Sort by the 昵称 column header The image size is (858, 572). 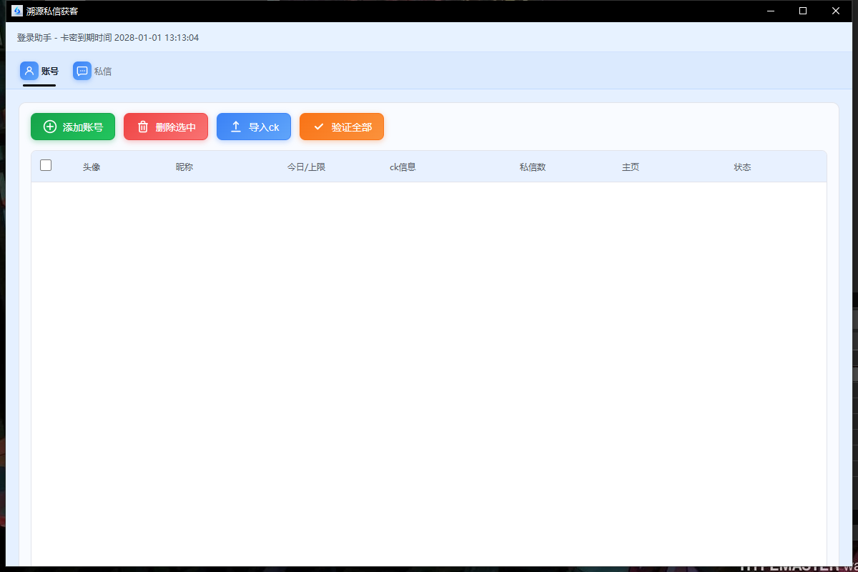click(x=184, y=167)
